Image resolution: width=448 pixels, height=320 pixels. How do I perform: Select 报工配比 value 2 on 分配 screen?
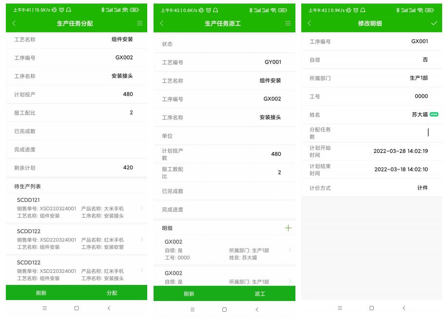(131, 113)
